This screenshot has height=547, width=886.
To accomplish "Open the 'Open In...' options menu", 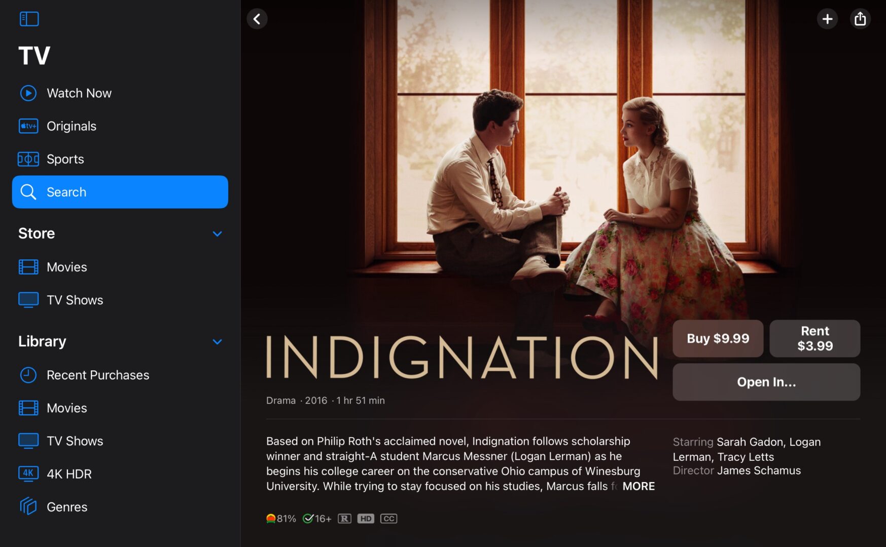I will coord(766,382).
